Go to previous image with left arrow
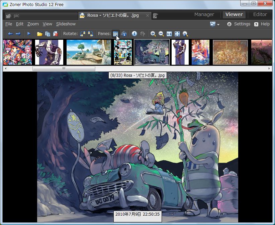The width and height of the screenshot is (275, 225). [10, 34]
